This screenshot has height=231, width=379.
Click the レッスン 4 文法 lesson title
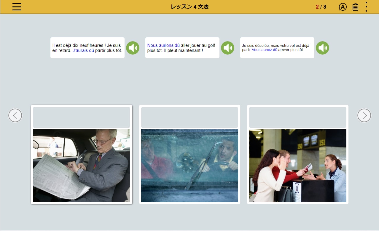click(189, 7)
